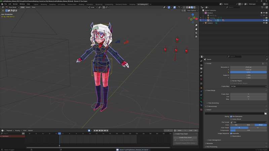
Task: Open the viewport Select menu
Action: 28,7
